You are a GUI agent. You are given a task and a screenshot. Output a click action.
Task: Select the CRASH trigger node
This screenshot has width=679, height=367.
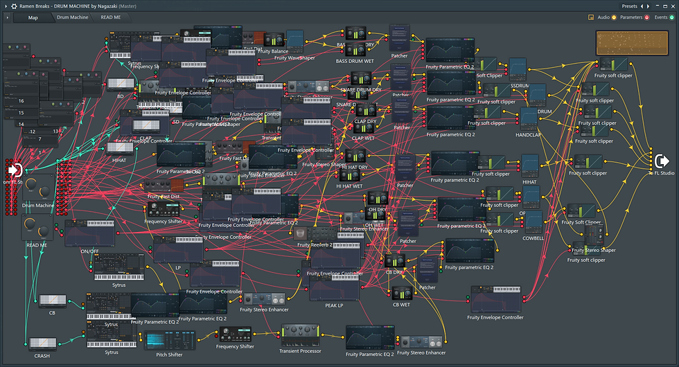pyautogui.click(x=42, y=345)
